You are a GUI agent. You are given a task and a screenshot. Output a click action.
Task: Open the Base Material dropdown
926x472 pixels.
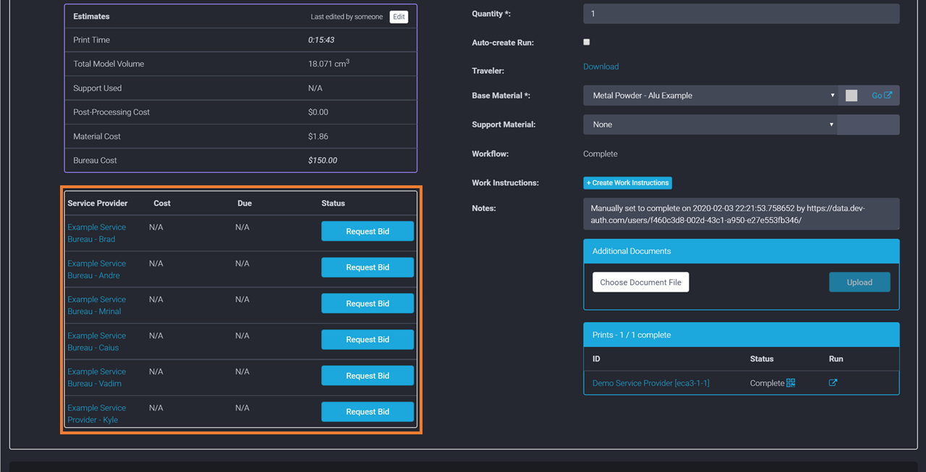710,96
